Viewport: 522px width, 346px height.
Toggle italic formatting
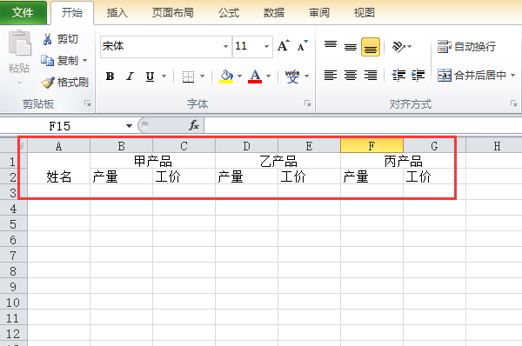coord(130,77)
